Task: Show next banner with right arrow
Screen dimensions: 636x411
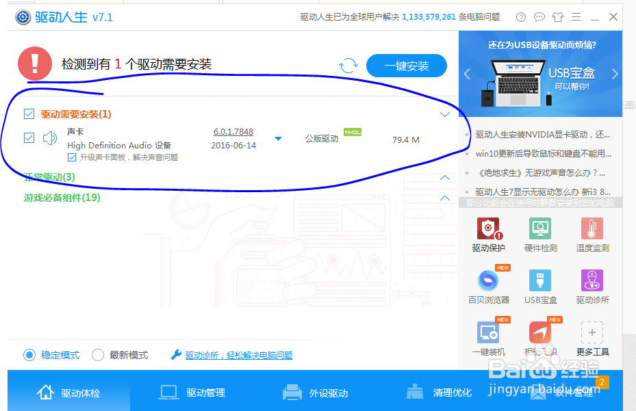Action: tap(615, 74)
